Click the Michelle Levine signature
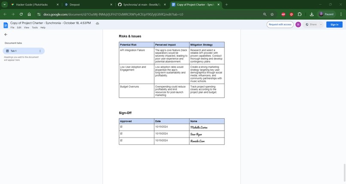This screenshot has height=184, width=346. tap(199, 127)
